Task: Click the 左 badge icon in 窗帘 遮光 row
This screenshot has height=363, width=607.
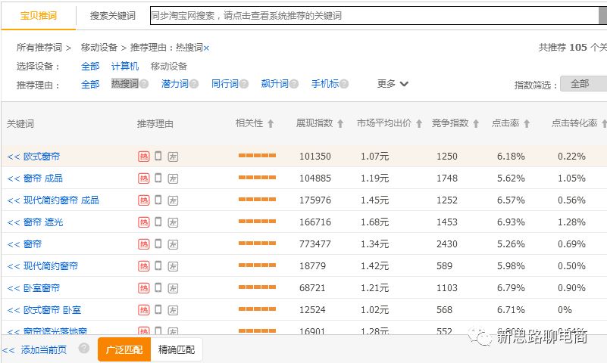Action: click(x=173, y=222)
